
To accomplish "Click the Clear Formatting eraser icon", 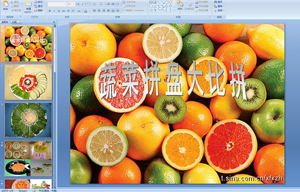I will tap(88, 4).
